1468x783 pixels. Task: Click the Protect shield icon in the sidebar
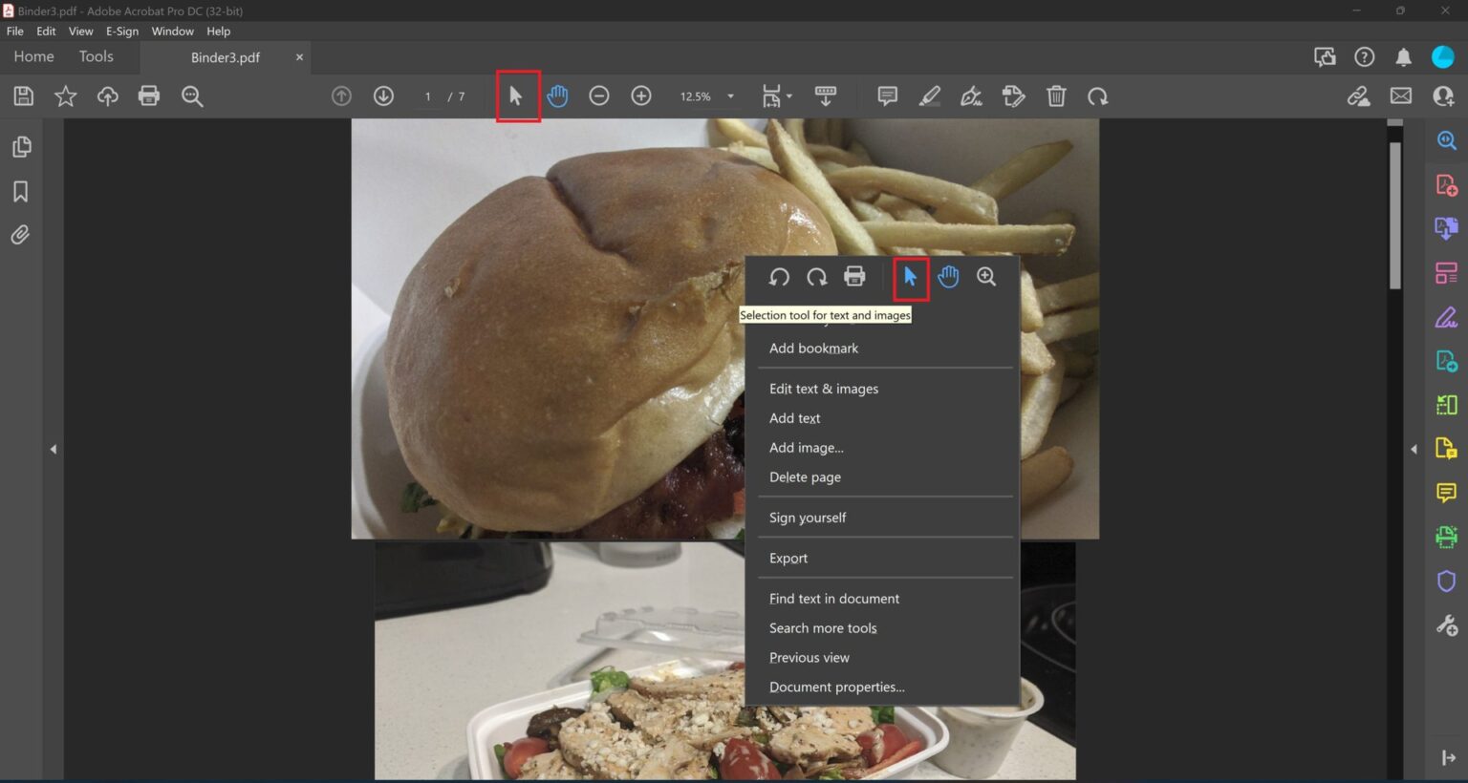1446,581
